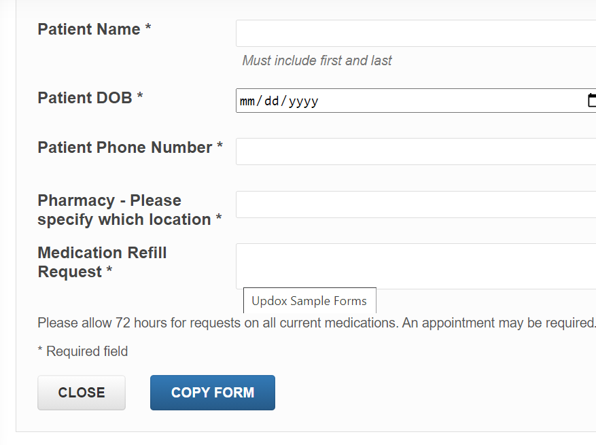The height and width of the screenshot is (445, 596).
Task: Select the day segment of Patient DOB
Action: (x=271, y=101)
